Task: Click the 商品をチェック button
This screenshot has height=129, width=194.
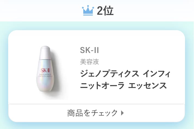Action: pyautogui.click(x=97, y=113)
